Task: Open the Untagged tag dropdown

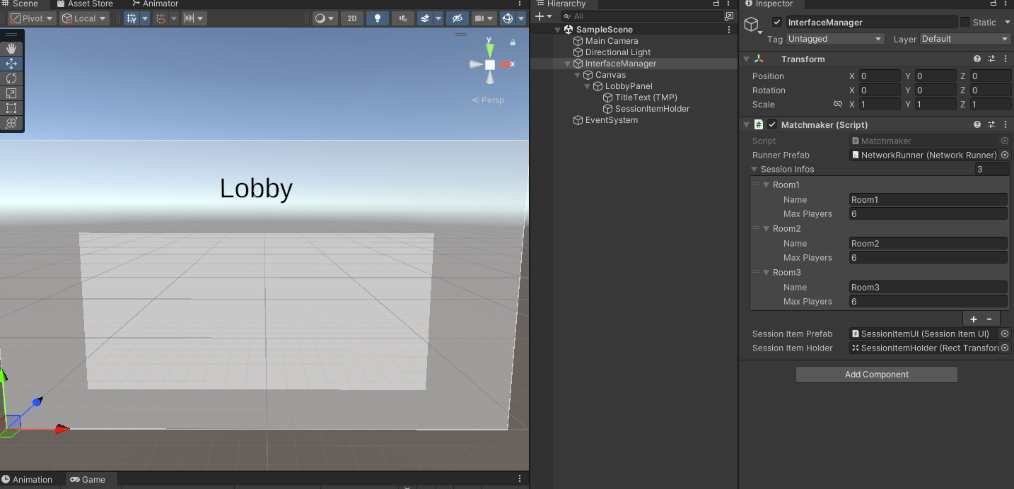Action: (835, 39)
